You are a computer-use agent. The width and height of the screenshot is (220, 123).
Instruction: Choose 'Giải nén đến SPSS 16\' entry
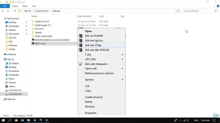[101, 50]
